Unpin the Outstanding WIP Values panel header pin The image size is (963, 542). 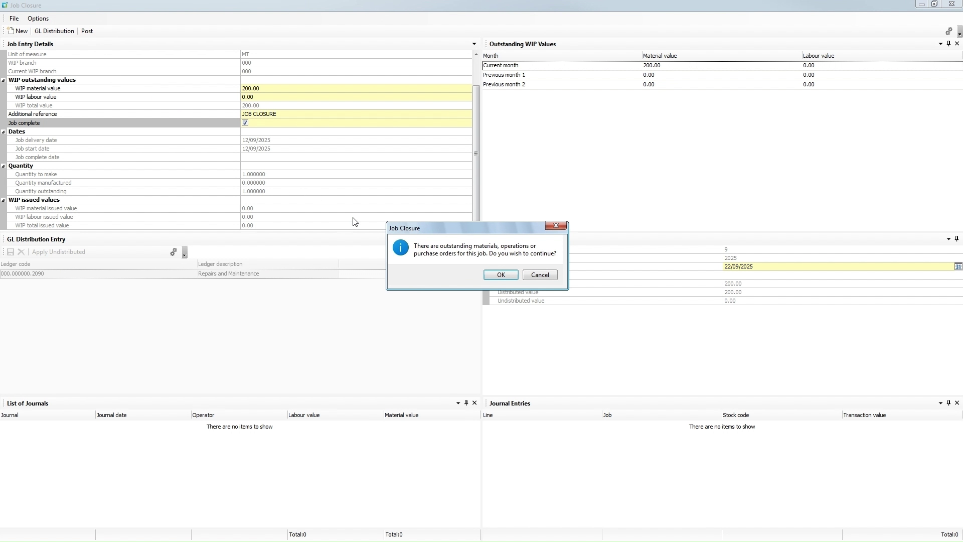pyautogui.click(x=948, y=44)
